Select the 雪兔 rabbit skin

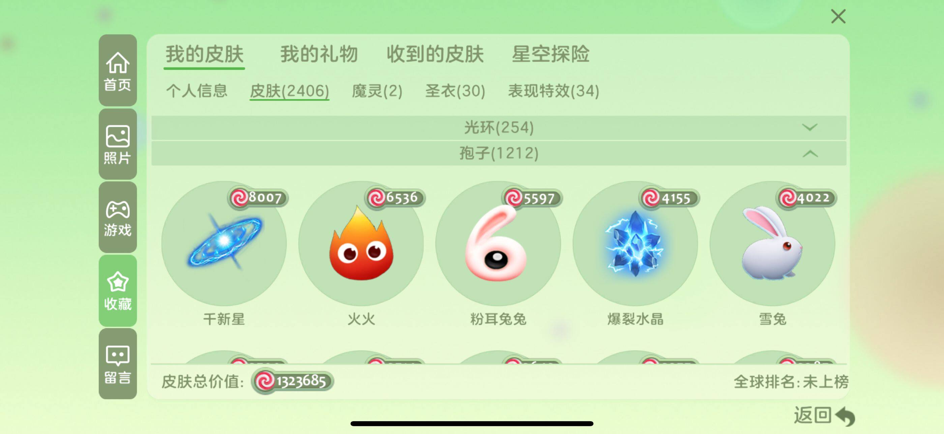click(x=772, y=244)
